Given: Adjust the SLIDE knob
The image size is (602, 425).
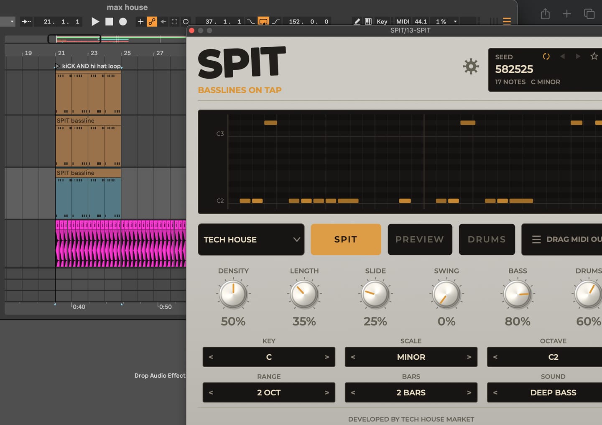Looking at the screenshot, I should (x=375, y=294).
